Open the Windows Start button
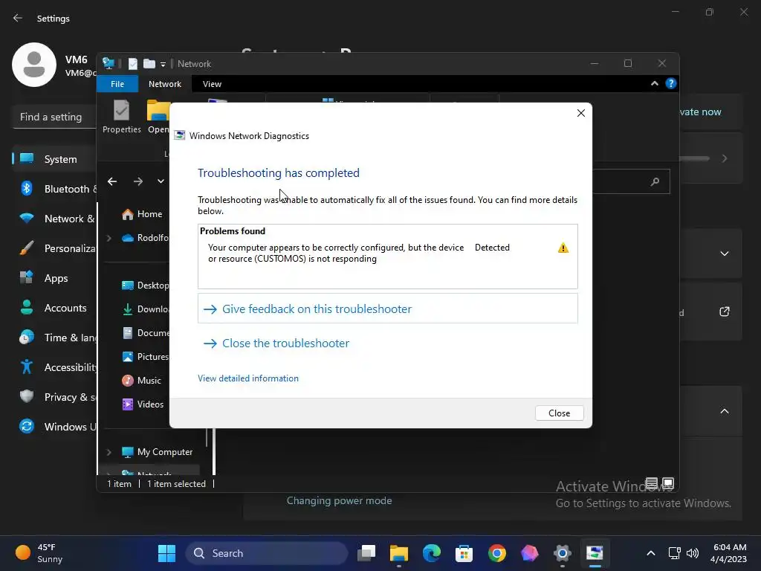 167,553
